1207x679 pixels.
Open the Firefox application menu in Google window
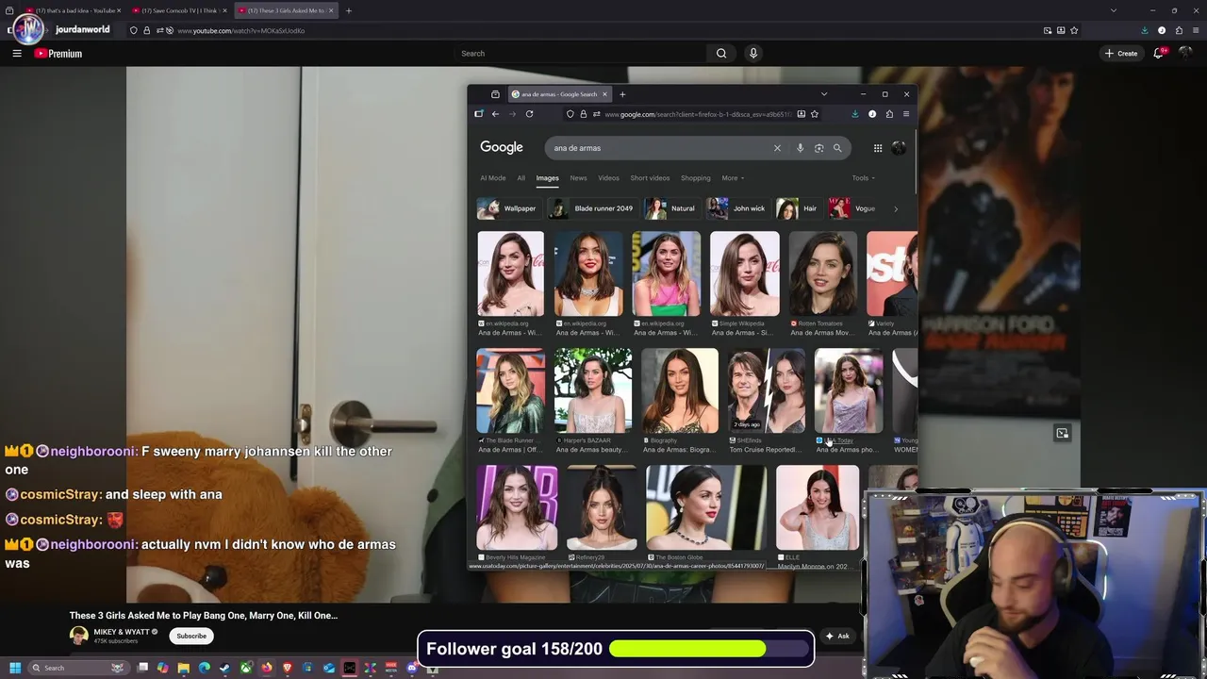pos(906,114)
